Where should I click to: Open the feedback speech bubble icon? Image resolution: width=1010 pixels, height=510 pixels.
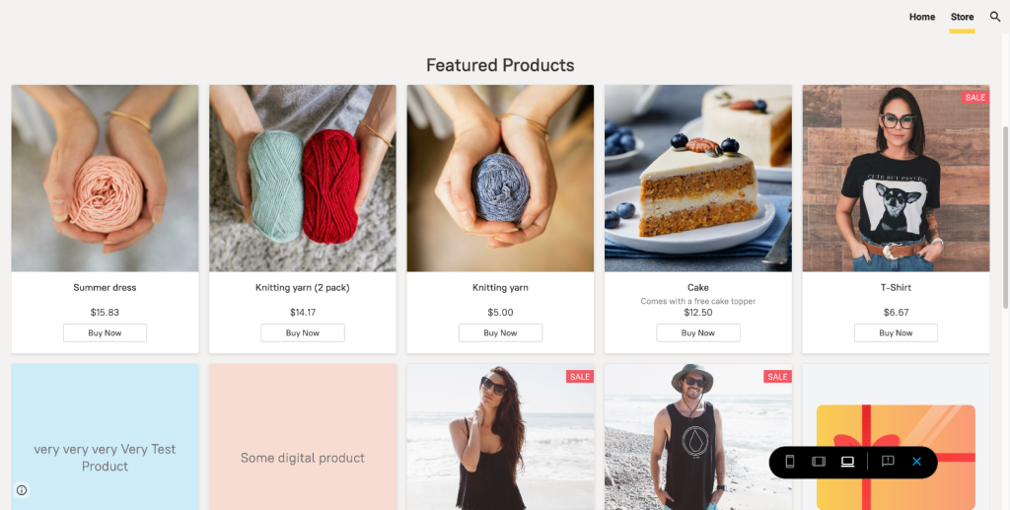(x=888, y=462)
